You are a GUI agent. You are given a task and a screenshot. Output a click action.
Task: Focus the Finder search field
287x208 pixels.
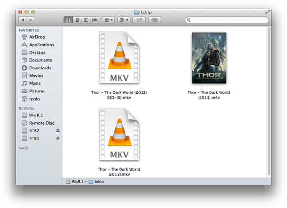click(227, 20)
